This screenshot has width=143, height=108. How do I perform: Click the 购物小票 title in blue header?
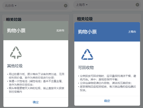coord(87,32)
